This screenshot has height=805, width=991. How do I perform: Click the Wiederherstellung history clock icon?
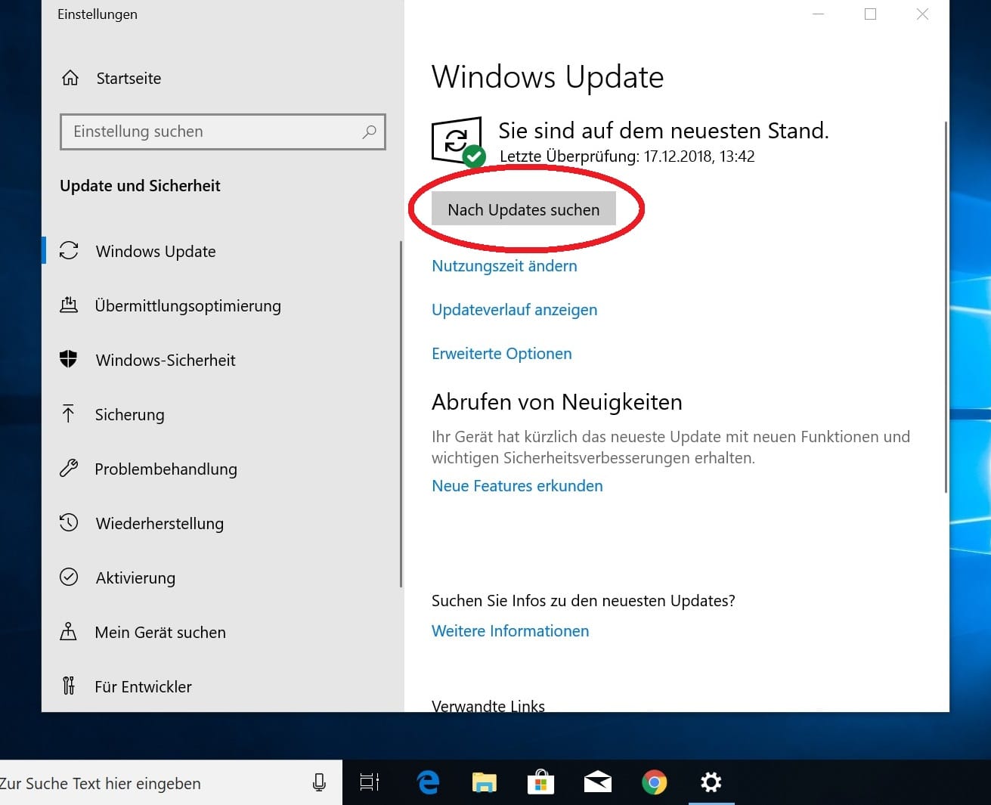tap(69, 522)
